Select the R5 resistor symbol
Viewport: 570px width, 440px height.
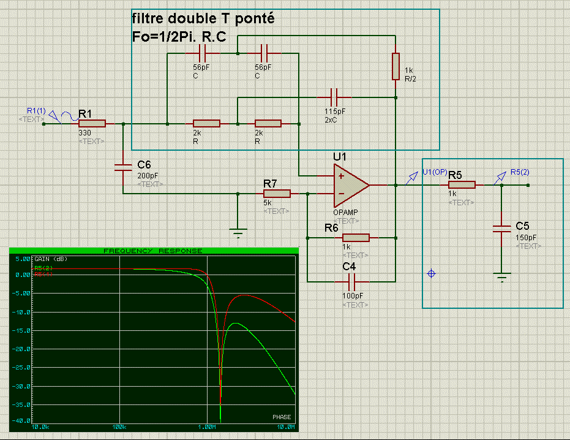click(x=462, y=185)
